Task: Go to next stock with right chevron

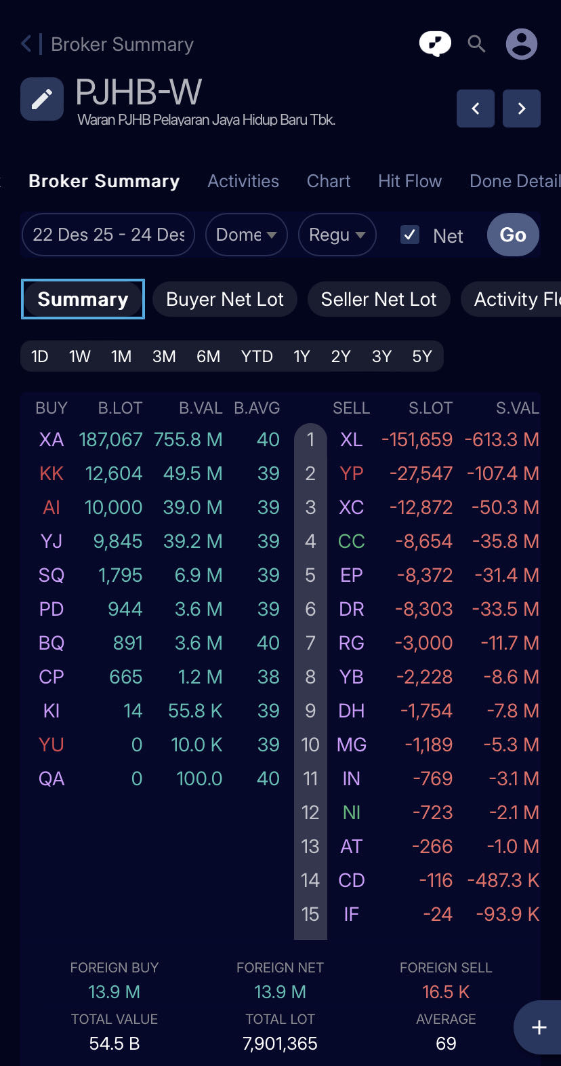Action: tap(521, 108)
